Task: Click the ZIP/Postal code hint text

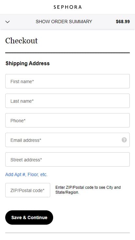Action: tap(88, 190)
